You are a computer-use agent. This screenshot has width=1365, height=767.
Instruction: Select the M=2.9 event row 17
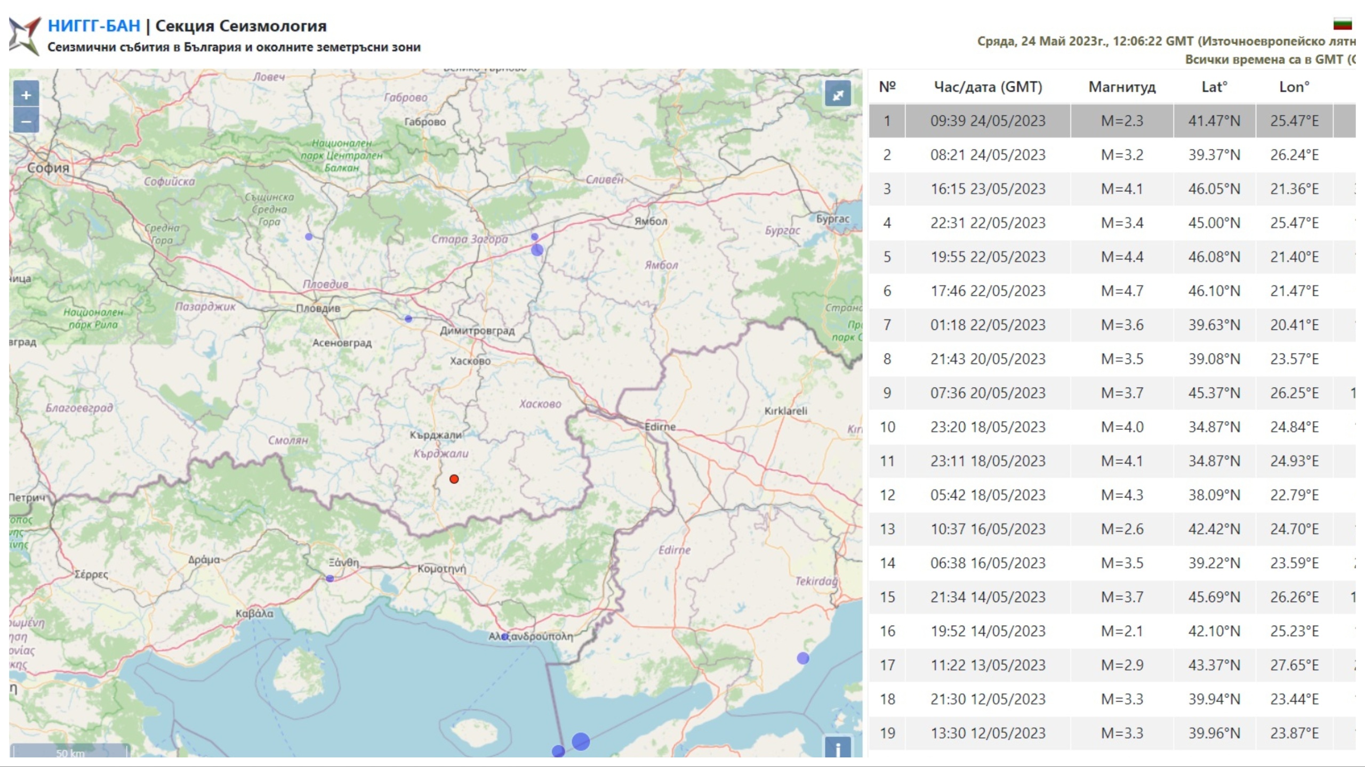tap(1112, 665)
